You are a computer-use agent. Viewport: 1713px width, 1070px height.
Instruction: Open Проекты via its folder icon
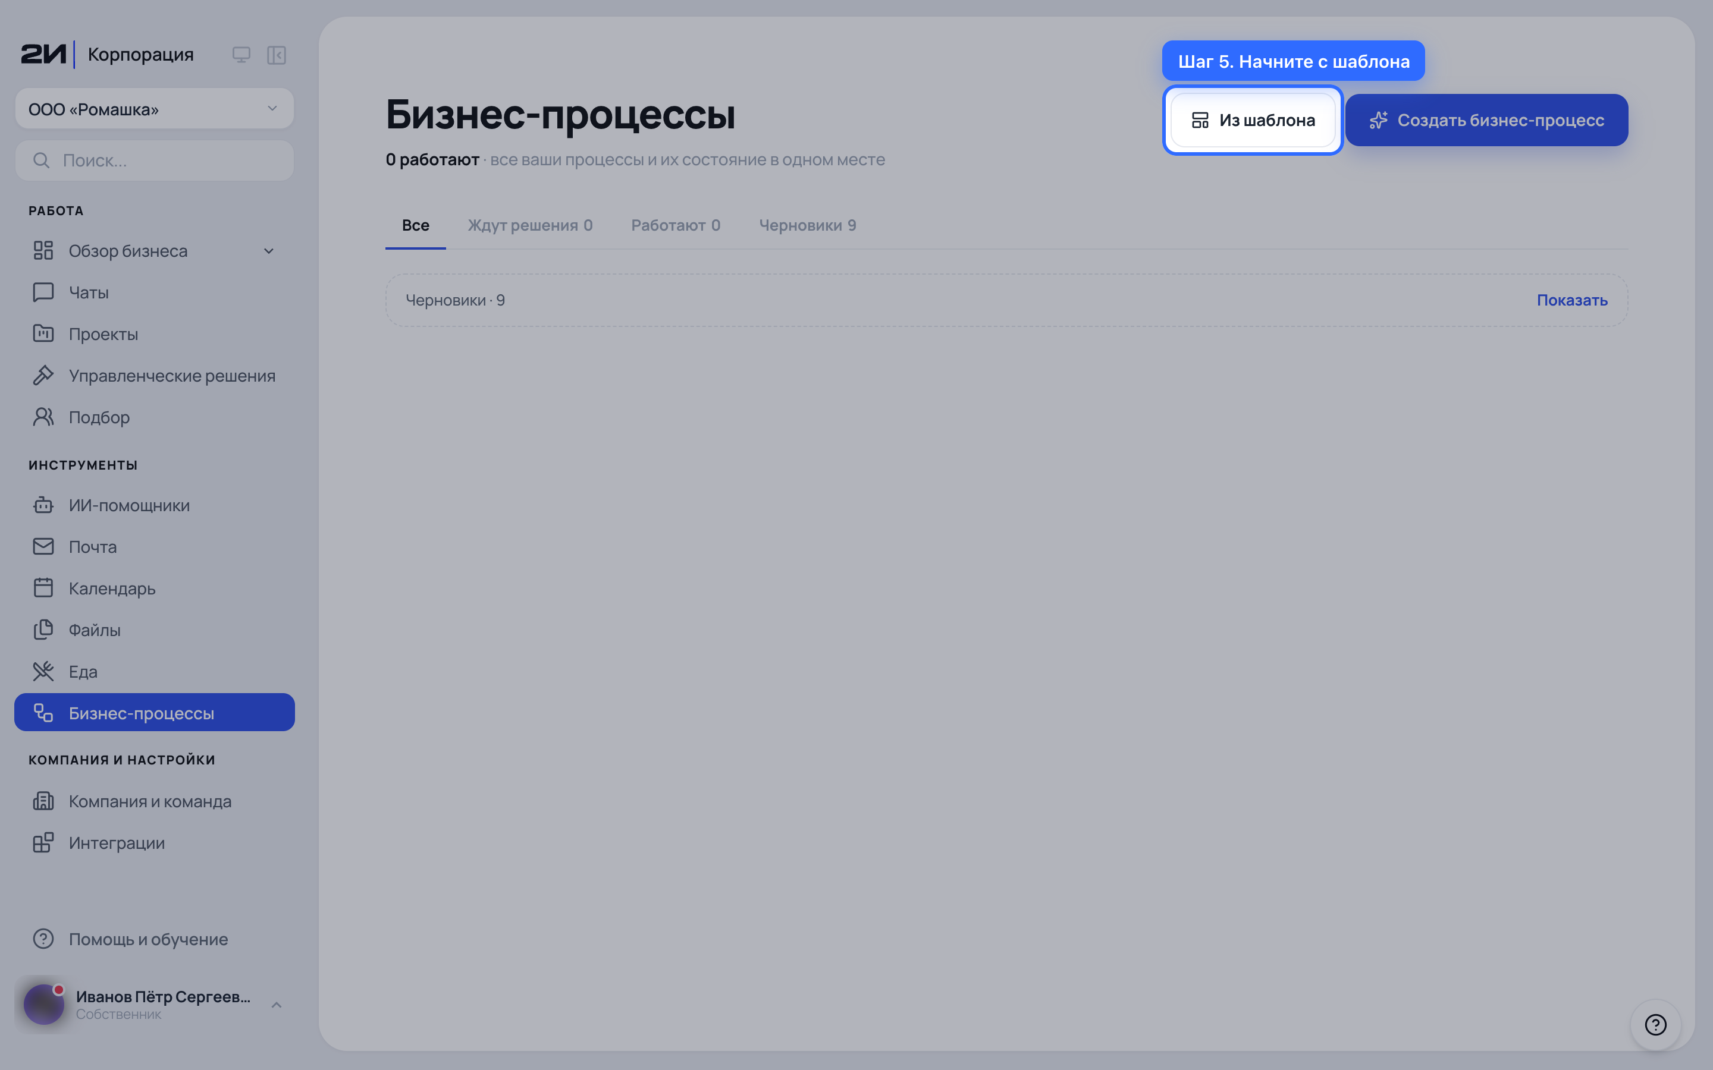[43, 333]
